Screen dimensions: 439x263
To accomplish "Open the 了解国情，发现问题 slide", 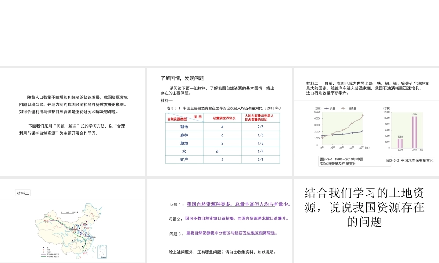I will click(219, 122).
